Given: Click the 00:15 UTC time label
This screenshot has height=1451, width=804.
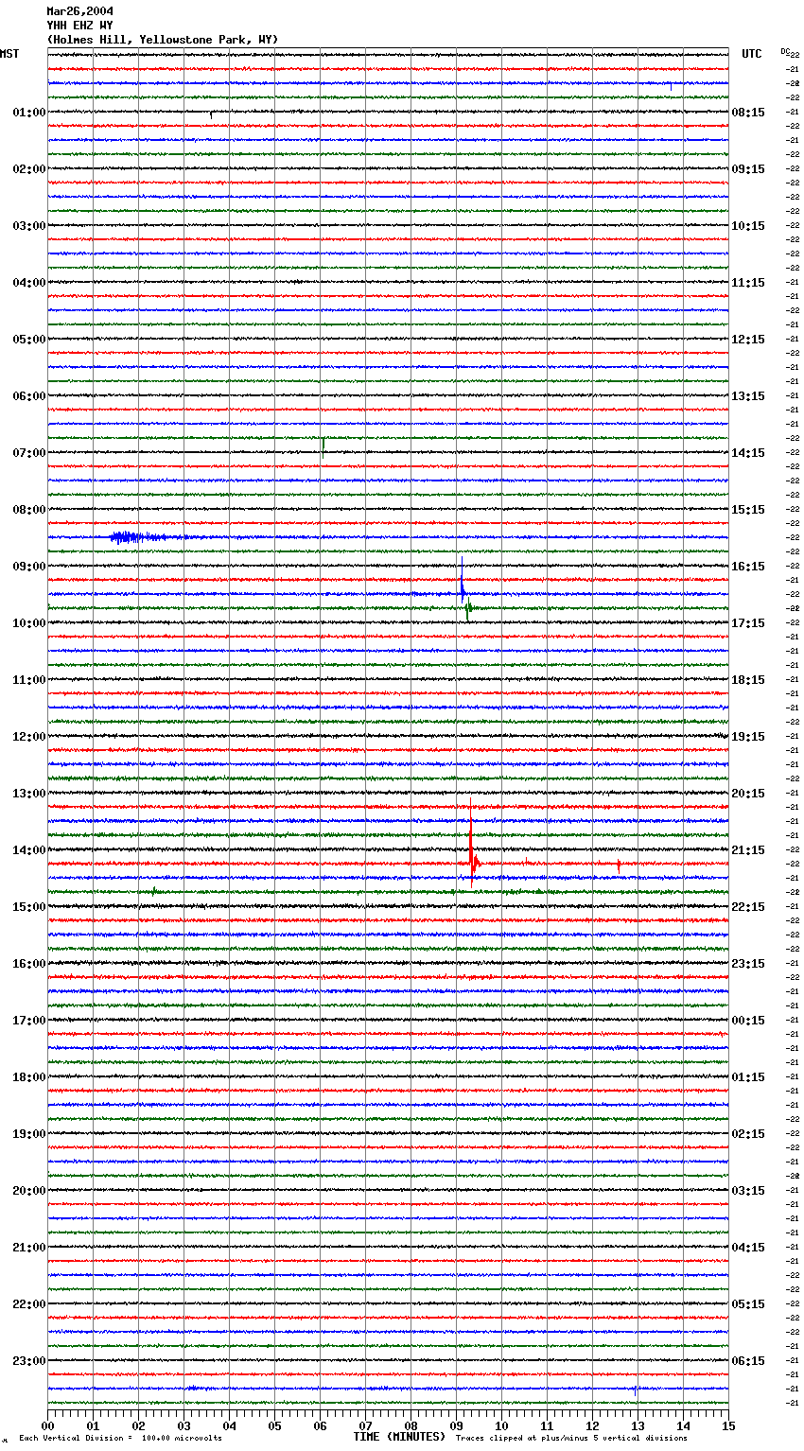Looking at the screenshot, I should tap(748, 1021).
